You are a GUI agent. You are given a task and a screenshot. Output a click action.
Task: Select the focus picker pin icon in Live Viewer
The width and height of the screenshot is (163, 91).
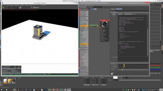(x=29, y=8)
